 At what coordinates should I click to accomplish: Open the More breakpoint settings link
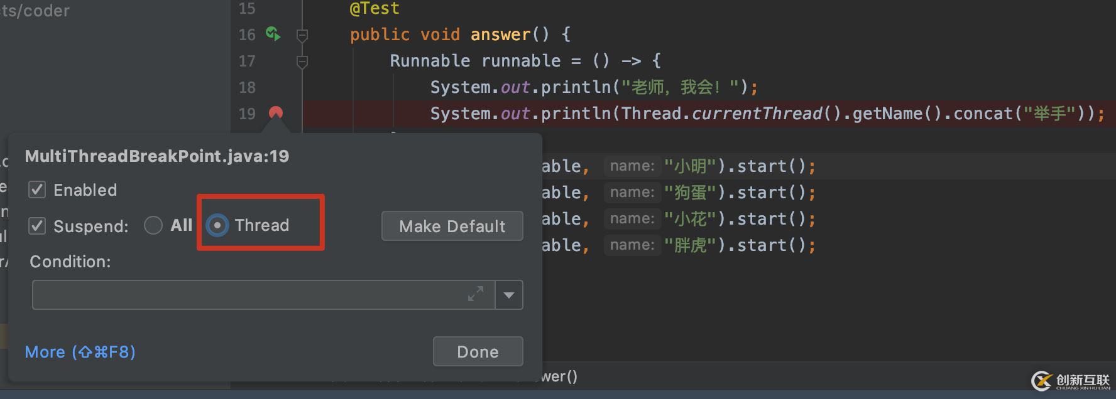80,352
